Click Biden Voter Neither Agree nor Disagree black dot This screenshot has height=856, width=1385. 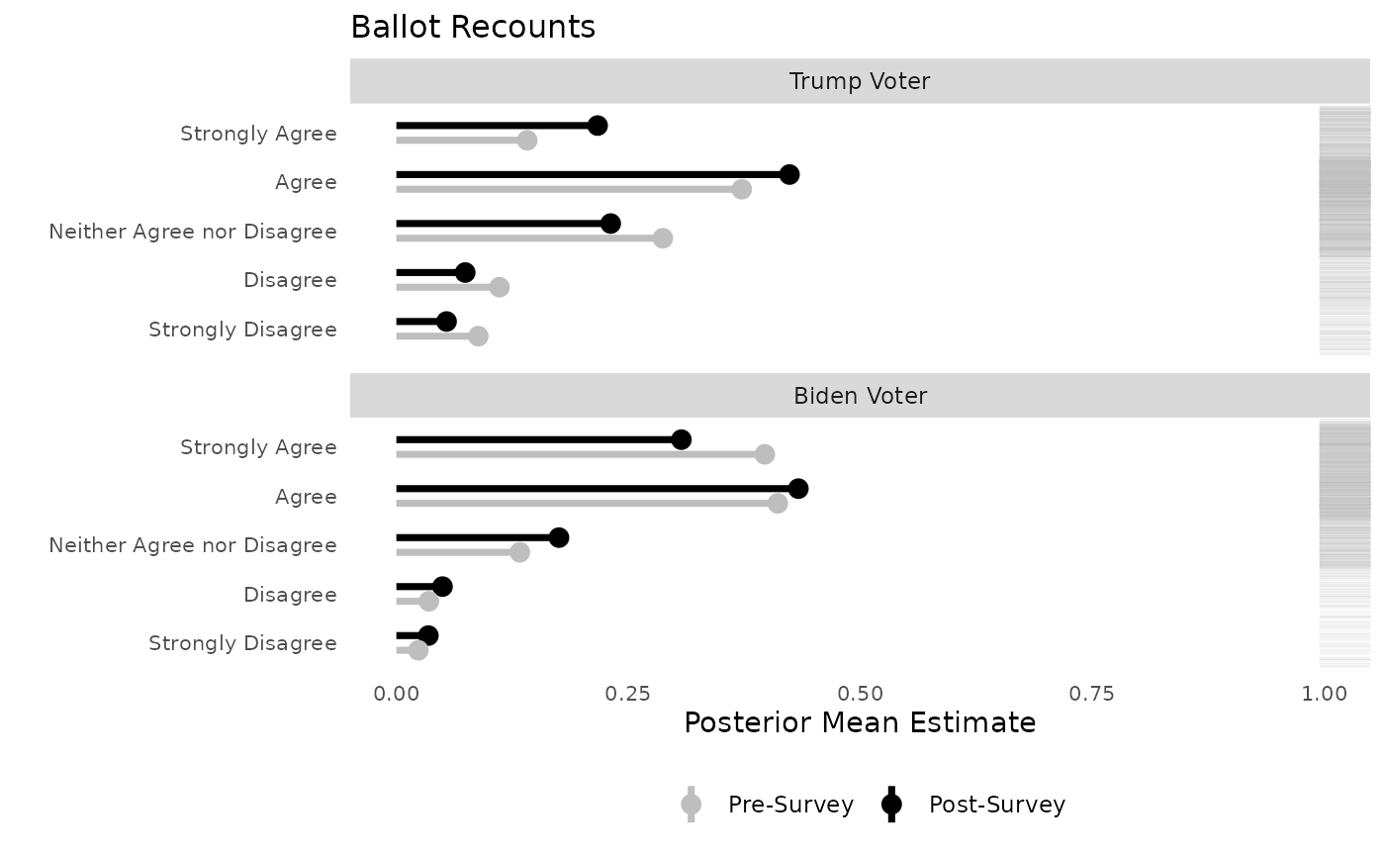tap(559, 537)
